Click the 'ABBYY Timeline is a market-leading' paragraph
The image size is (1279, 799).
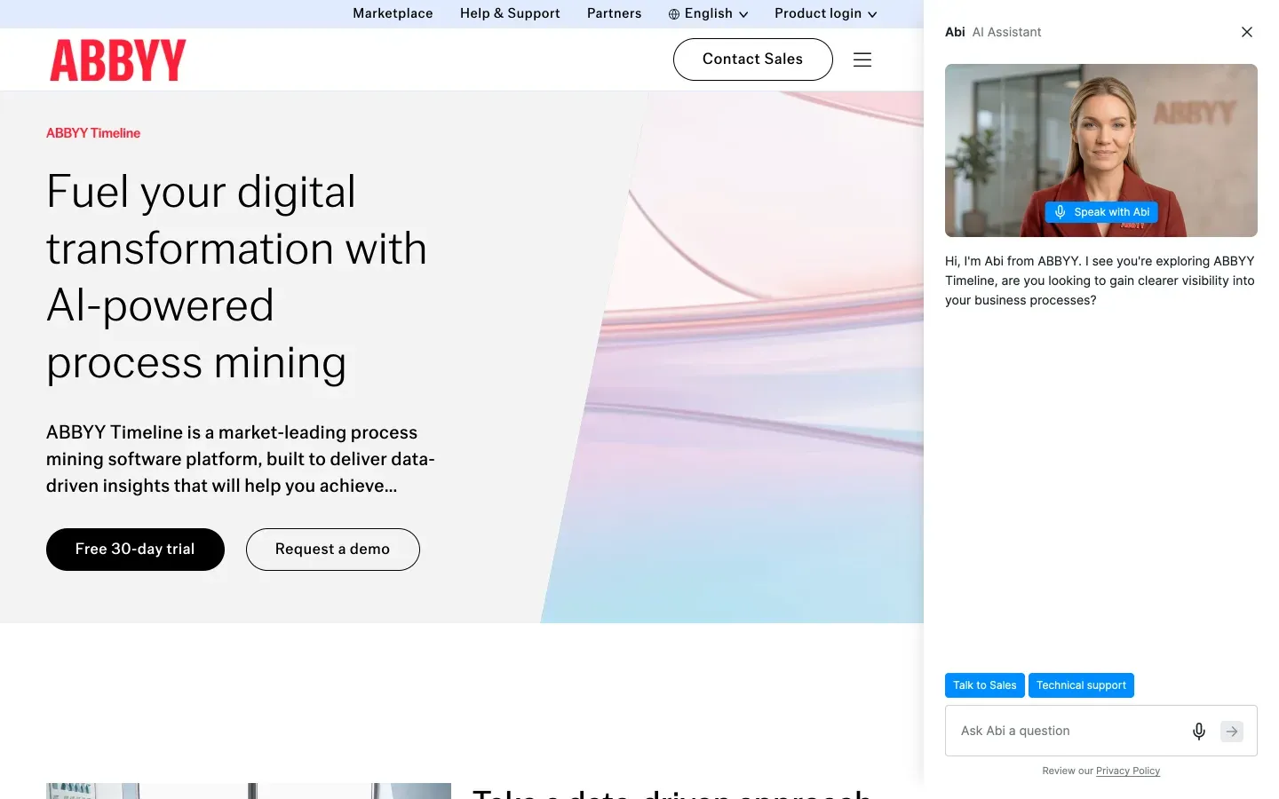[241, 459]
